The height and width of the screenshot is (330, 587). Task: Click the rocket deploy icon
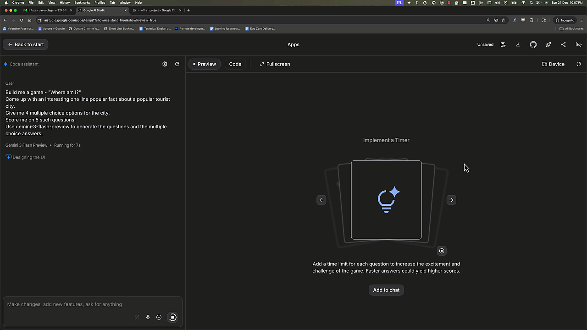tap(548, 44)
